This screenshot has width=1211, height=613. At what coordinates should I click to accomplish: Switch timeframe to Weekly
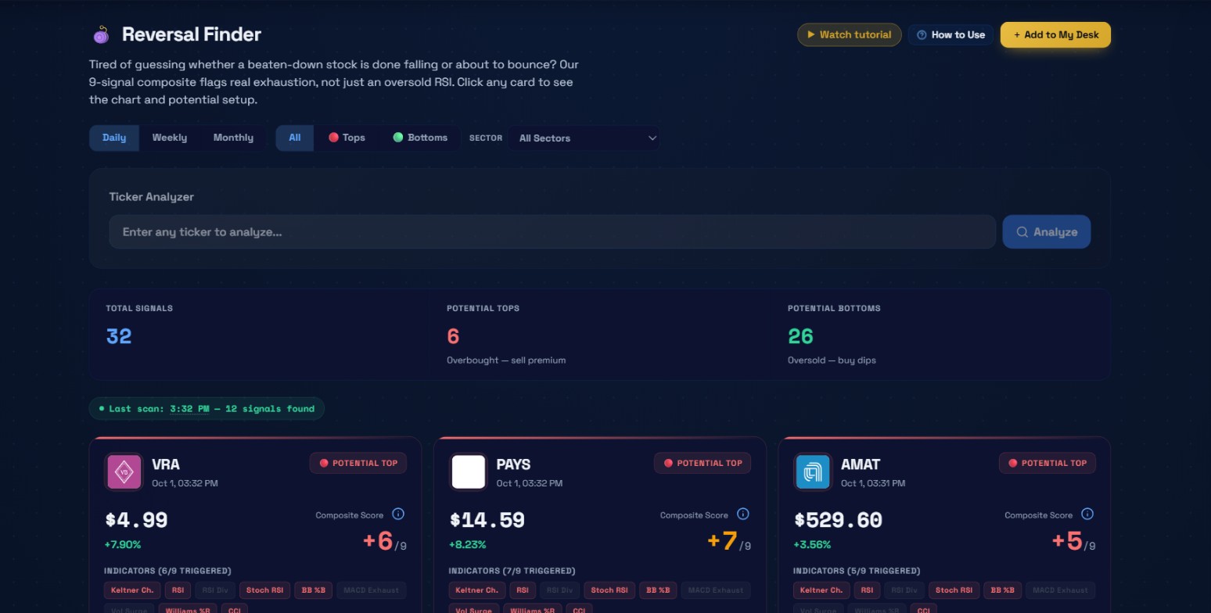pyautogui.click(x=170, y=138)
